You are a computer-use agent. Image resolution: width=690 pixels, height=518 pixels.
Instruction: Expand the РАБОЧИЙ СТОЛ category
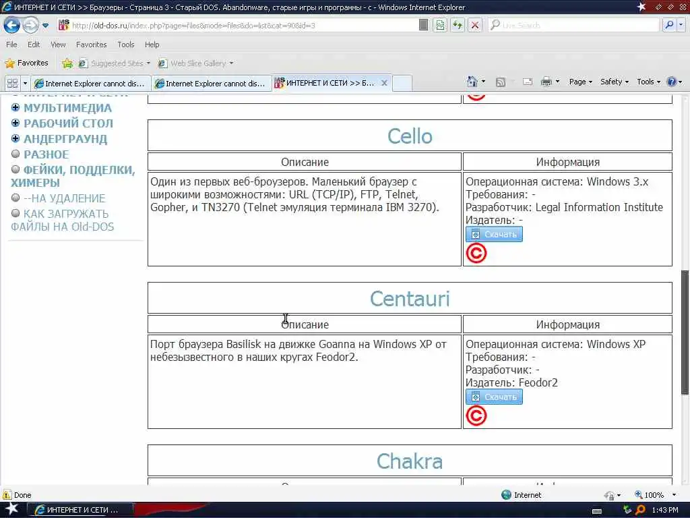click(15, 123)
